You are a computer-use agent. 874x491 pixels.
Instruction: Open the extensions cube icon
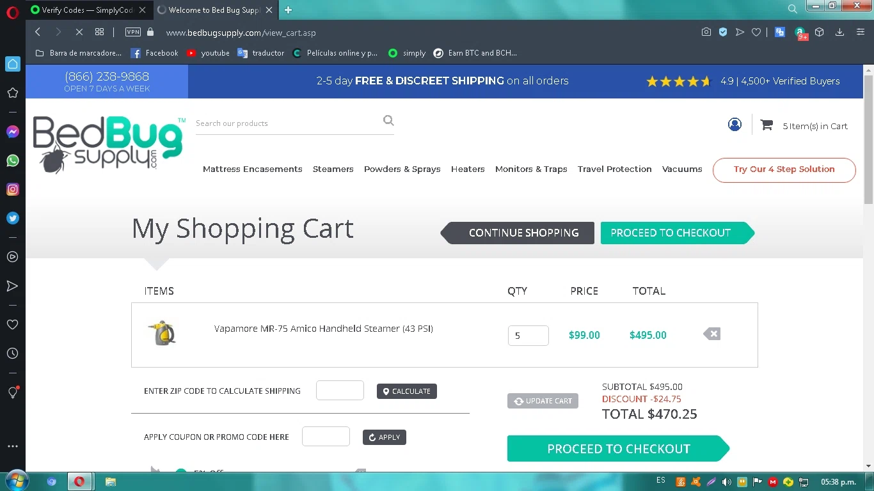click(819, 32)
